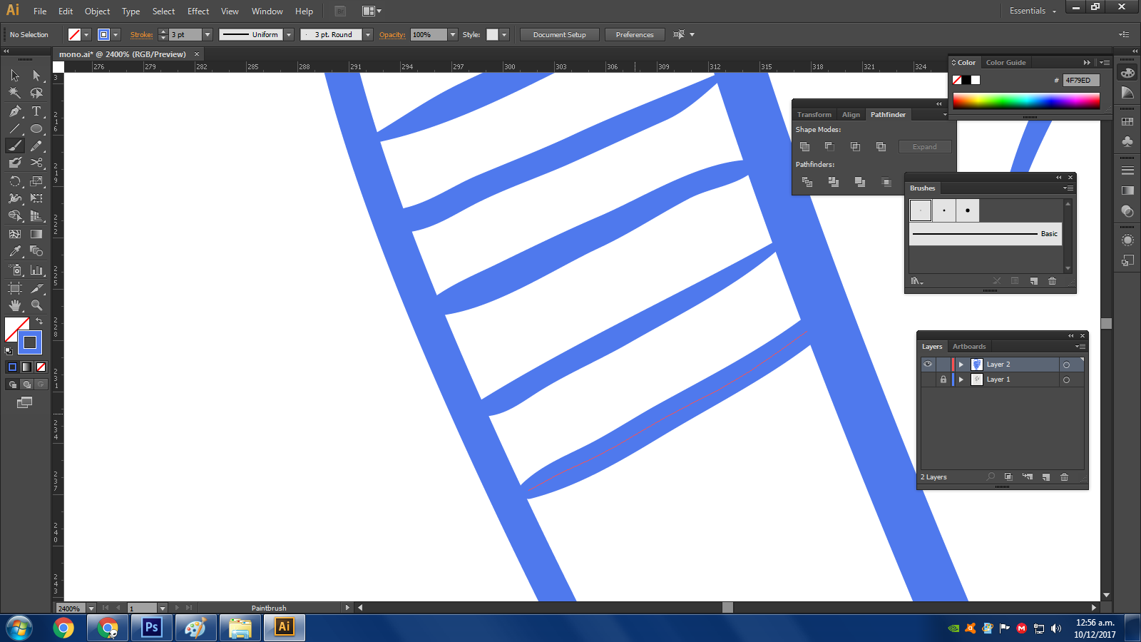
Task: Open the Essentials workspace switcher
Action: 1032,11
